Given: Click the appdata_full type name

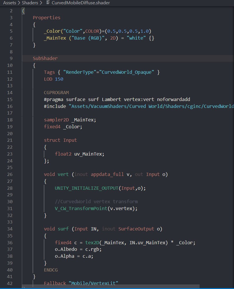Looking at the screenshot, I should click(107, 174).
